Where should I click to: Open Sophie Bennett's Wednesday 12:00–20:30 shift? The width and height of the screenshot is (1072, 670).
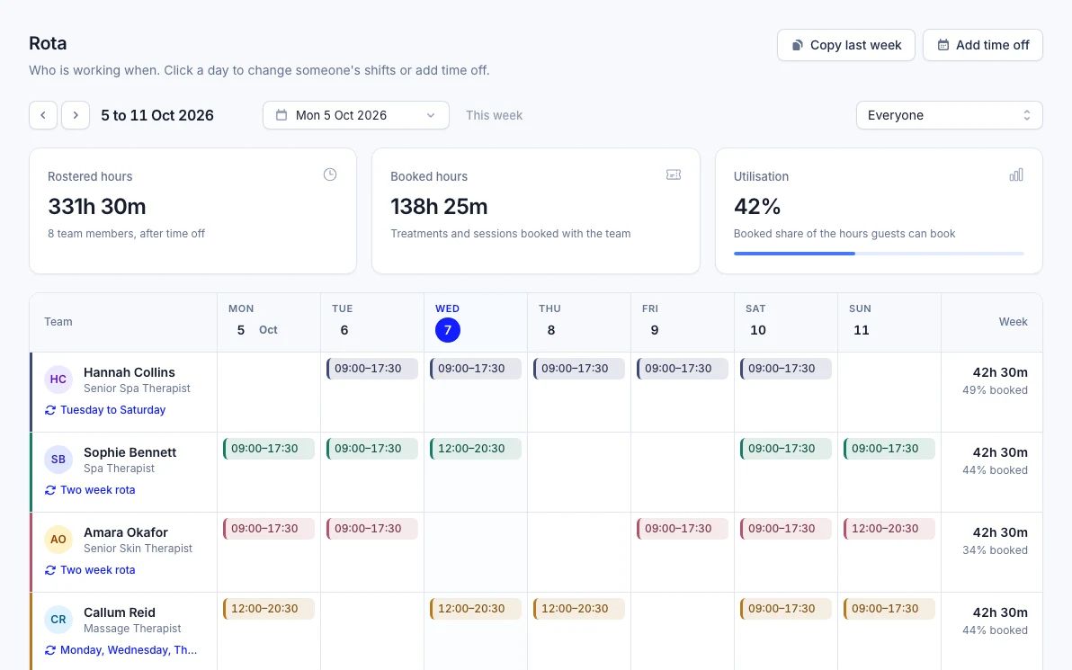[475, 449]
